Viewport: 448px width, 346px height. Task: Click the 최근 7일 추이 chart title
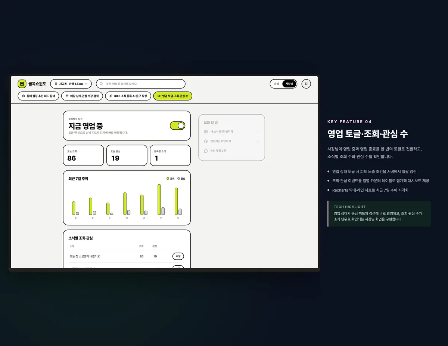coord(78,179)
